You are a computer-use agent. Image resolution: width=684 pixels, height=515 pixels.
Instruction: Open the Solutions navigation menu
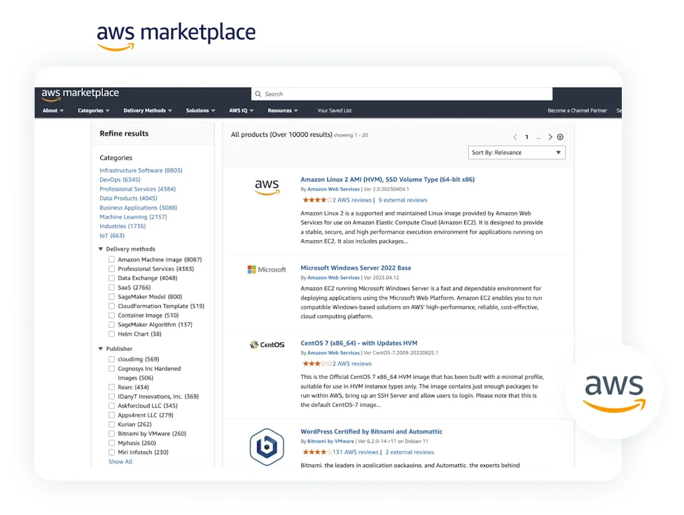pyautogui.click(x=200, y=111)
